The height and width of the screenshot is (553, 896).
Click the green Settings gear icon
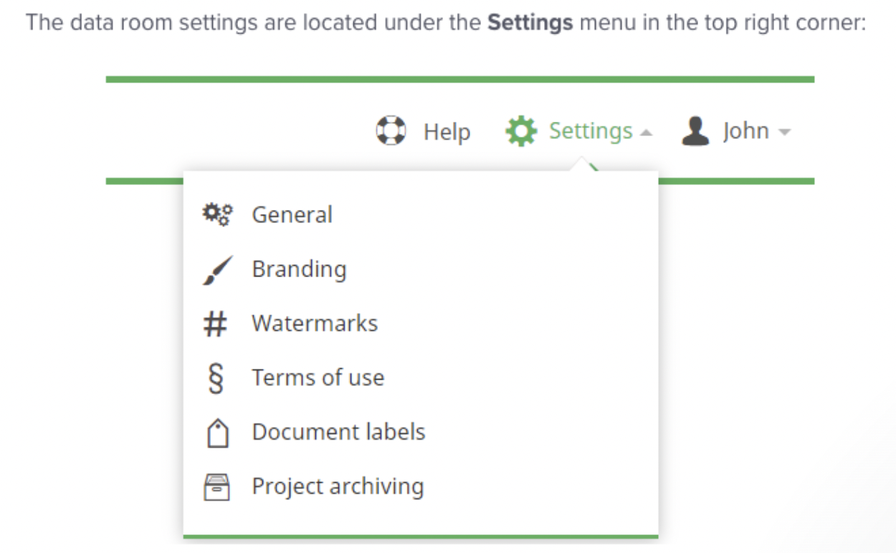coord(520,132)
